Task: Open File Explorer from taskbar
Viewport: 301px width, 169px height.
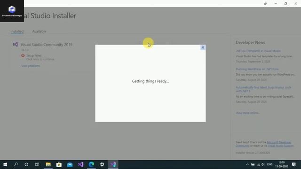Action: [48, 164]
